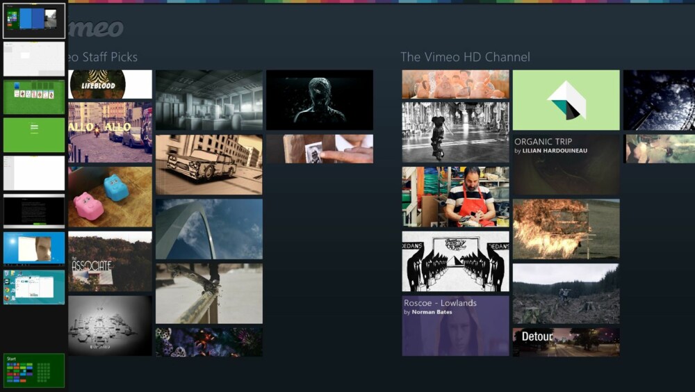Open the arch against blue sky video
This screenshot has width=695, height=392.
point(209,229)
